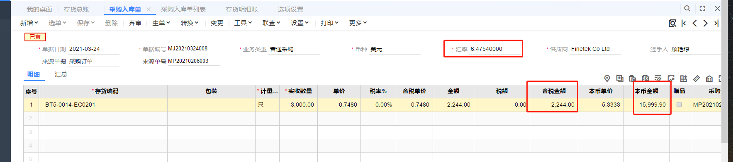
Task: Open the 设置 dropdown menu
Action: click(x=300, y=23)
